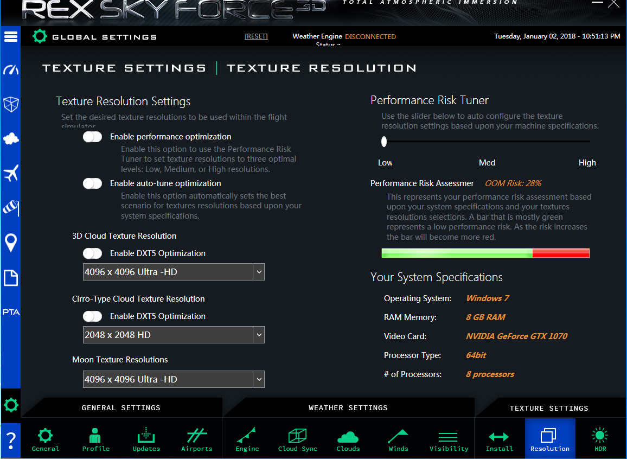
Task: Click the map pin location sidebar icon
Action: [x=11, y=243]
